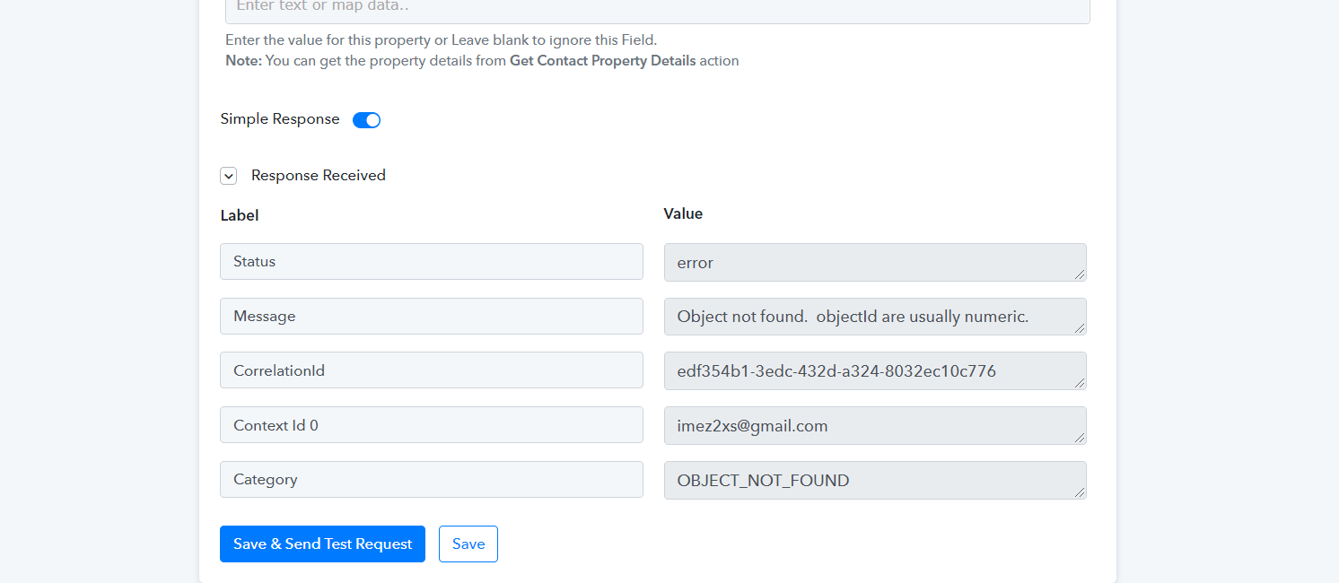Grab resize handle of message value box
The width and height of the screenshot is (1339, 583).
point(1080,328)
